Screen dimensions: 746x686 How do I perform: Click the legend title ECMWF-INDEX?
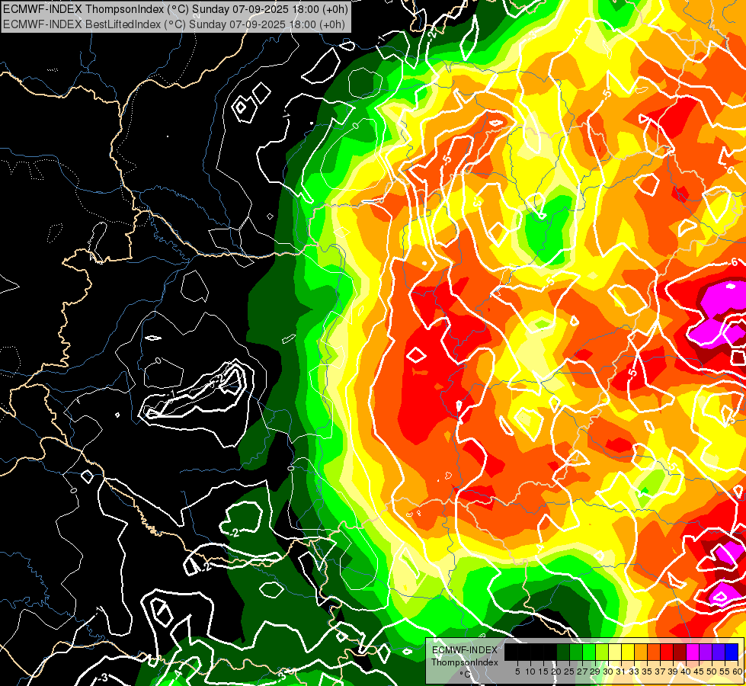(x=465, y=650)
